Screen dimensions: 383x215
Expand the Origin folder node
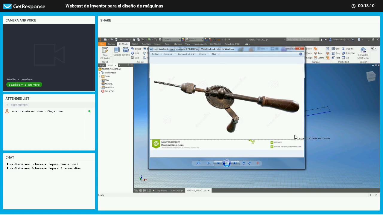(100, 76)
